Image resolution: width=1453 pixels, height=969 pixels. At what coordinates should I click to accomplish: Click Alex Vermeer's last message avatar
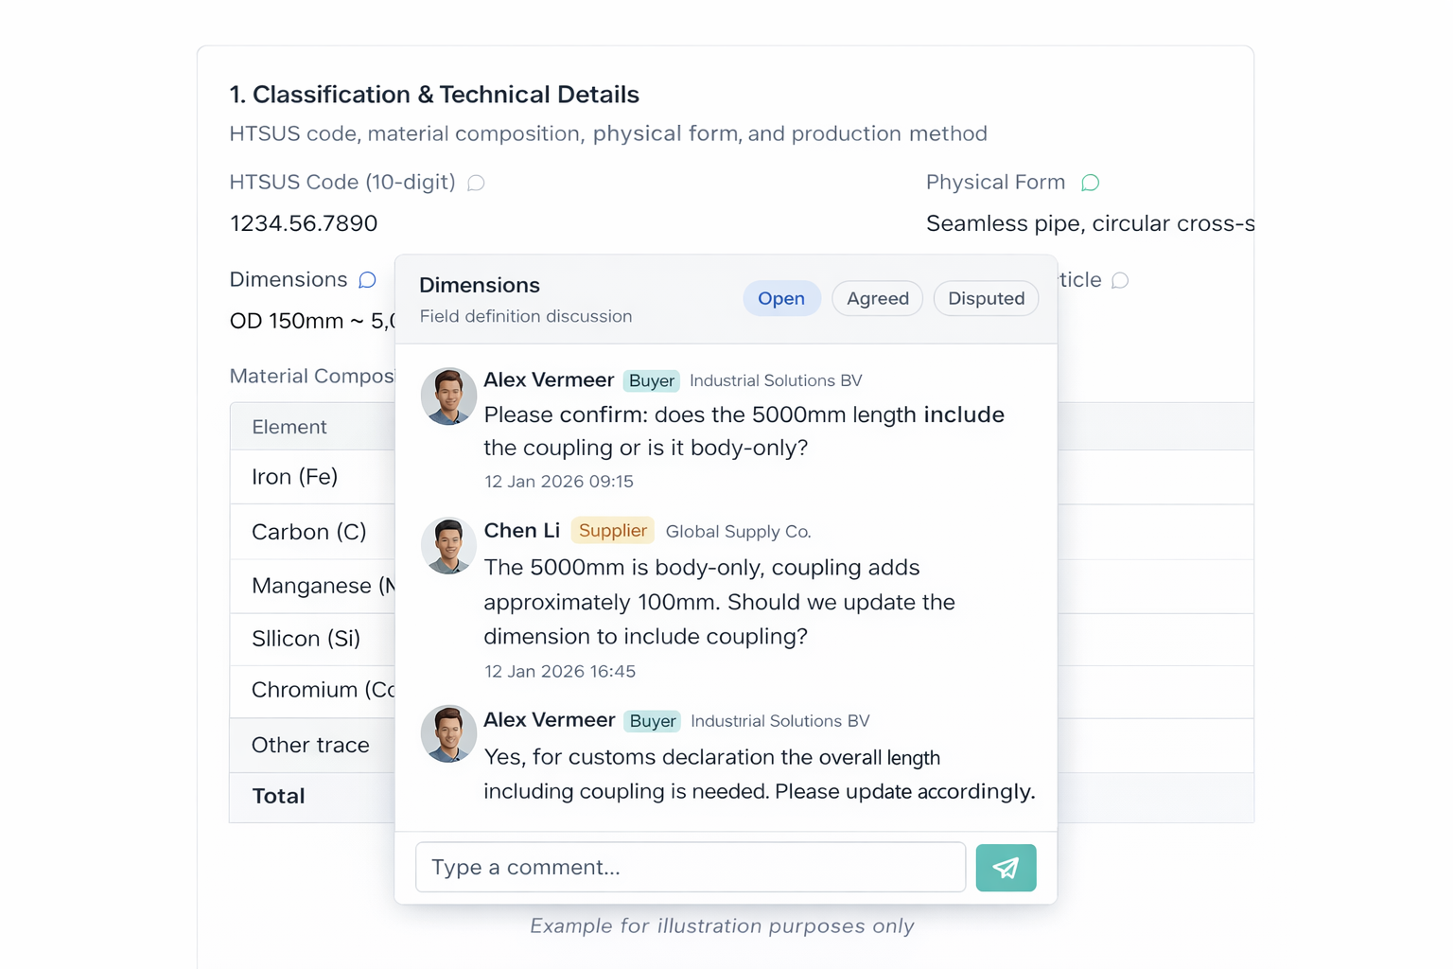coord(448,733)
